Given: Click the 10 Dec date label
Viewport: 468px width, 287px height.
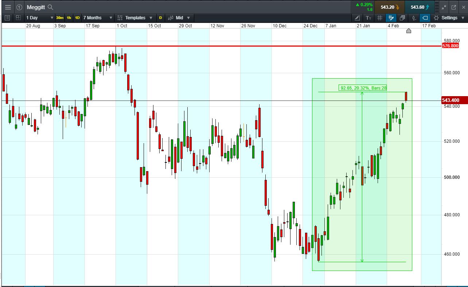Looking at the screenshot, I should point(280,26).
